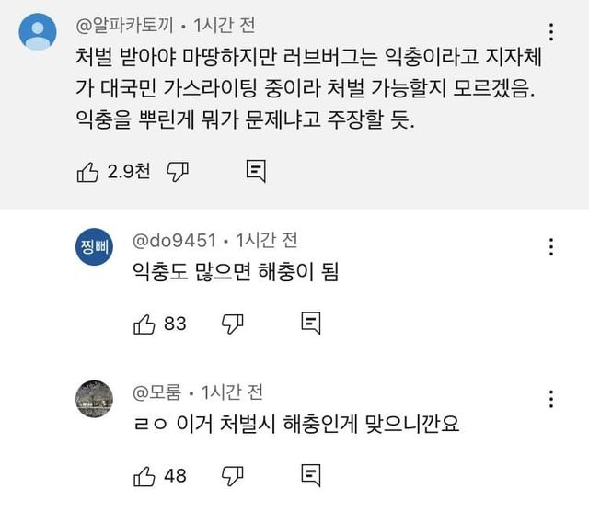Open three-dot menu for @알파카토끼's comment

point(551,33)
